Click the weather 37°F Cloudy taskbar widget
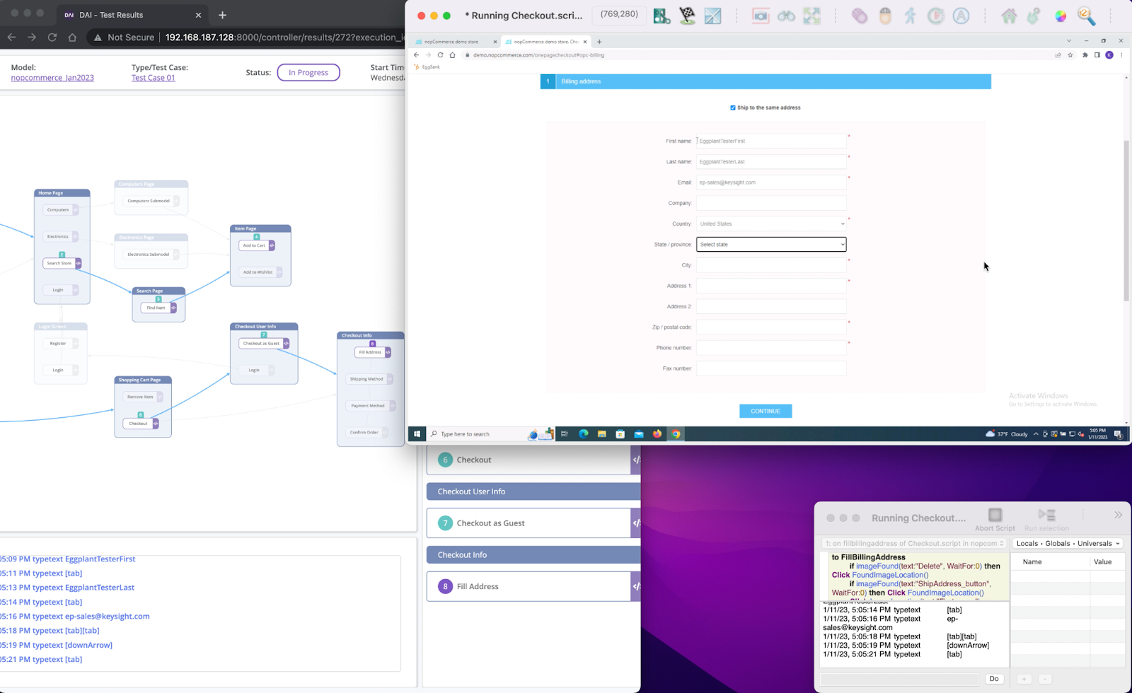The height and width of the screenshot is (693, 1132). coord(1007,434)
